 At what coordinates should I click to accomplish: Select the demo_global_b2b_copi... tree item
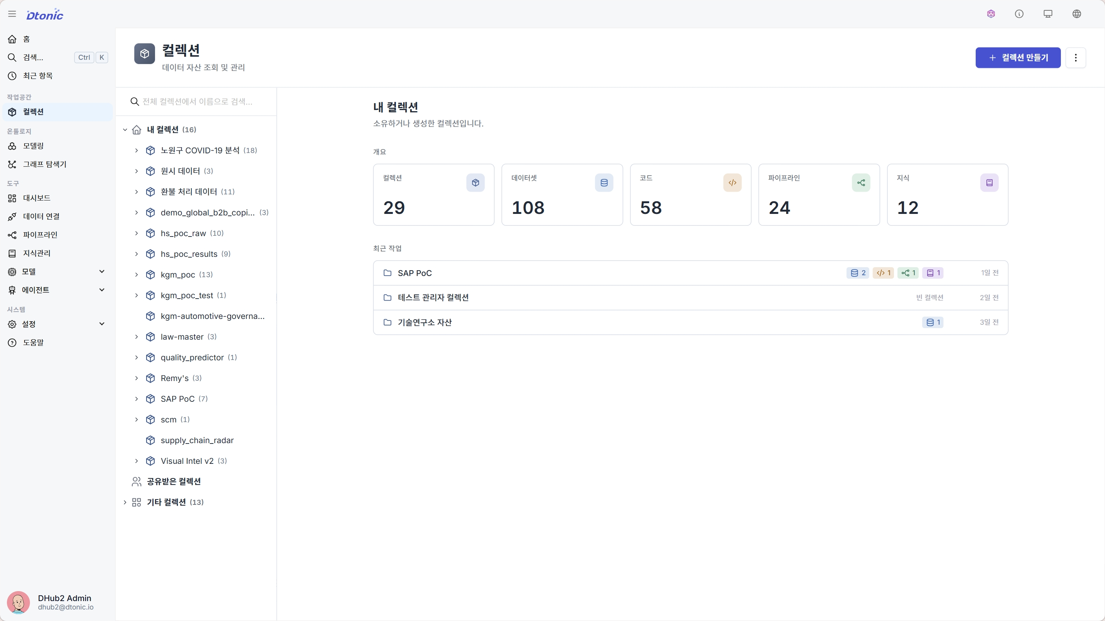(208, 213)
